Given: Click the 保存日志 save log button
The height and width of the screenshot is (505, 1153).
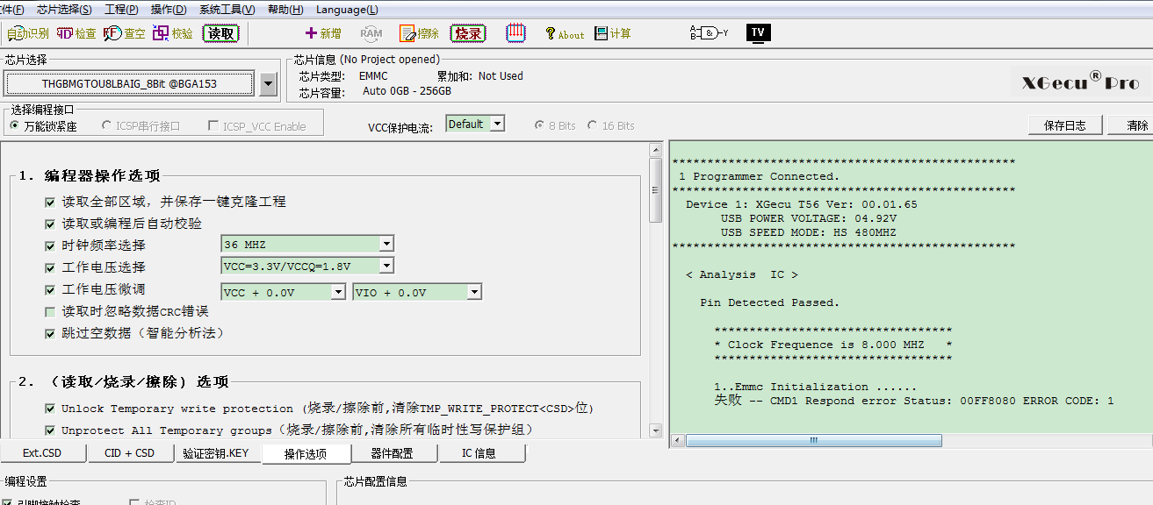Looking at the screenshot, I should pyautogui.click(x=1064, y=125).
